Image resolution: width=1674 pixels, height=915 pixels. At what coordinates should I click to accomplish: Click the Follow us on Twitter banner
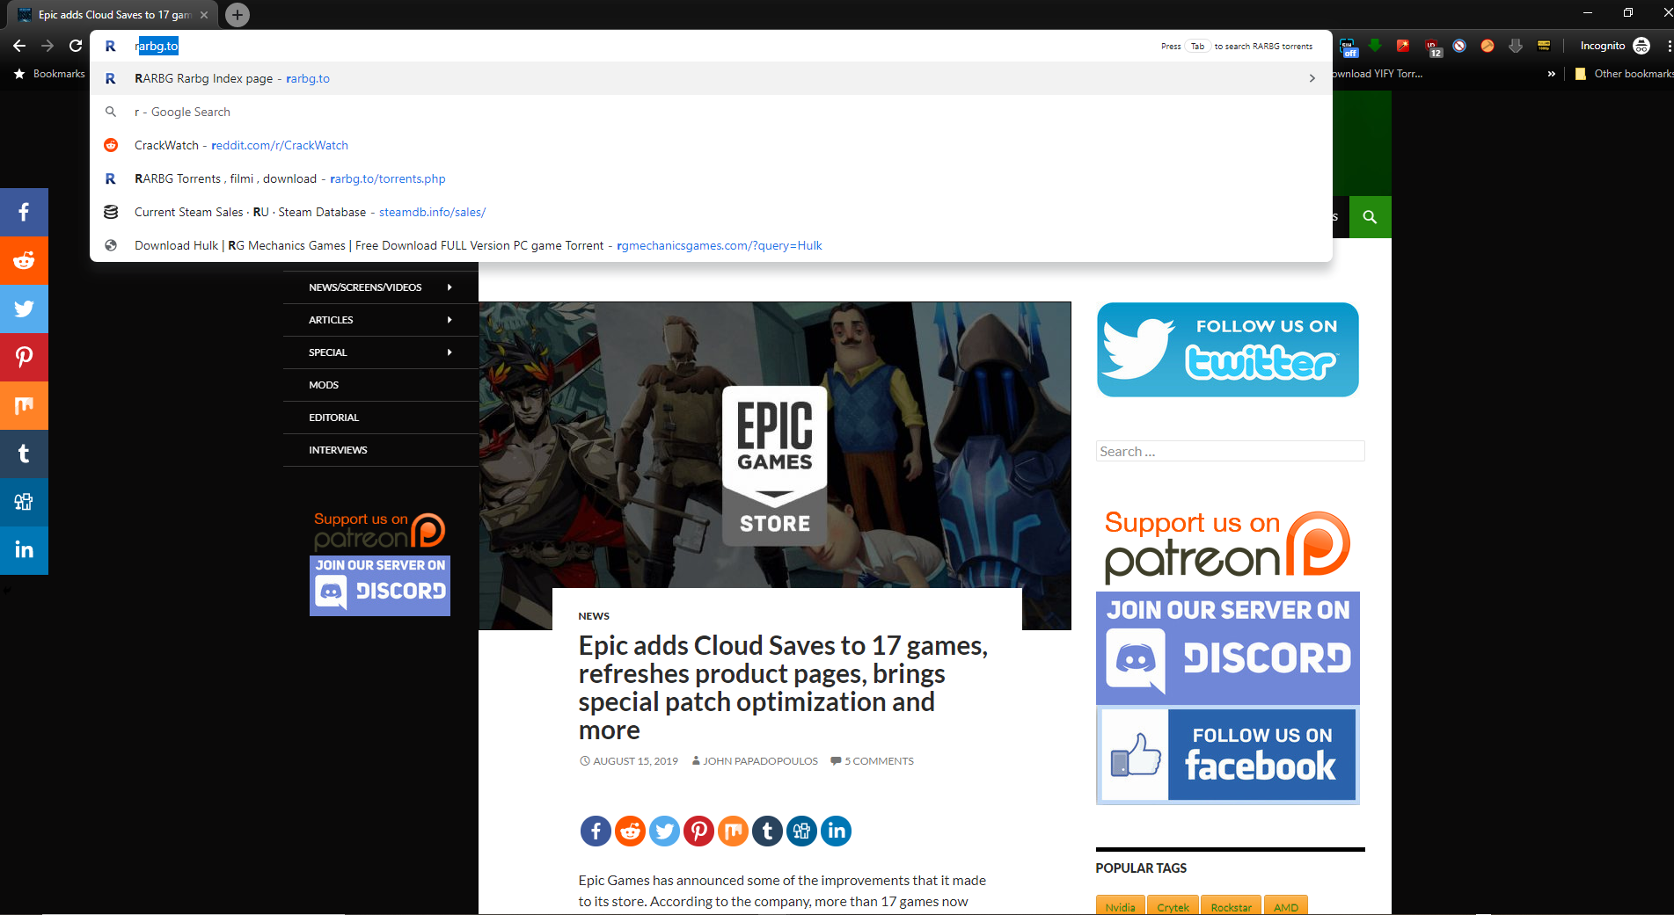pos(1227,350)
